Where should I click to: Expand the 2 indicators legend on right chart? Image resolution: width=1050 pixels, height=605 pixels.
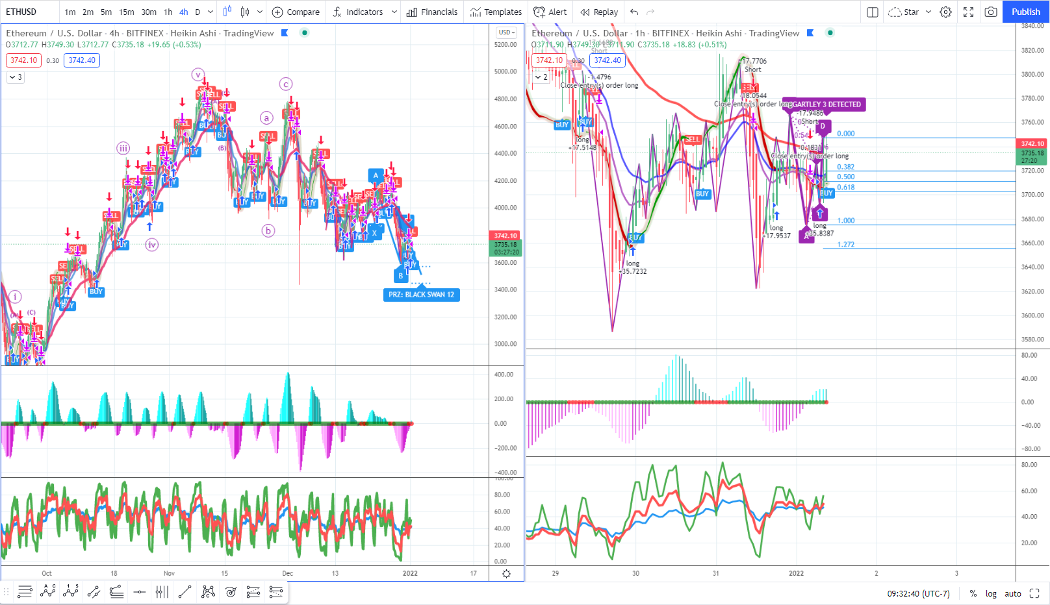coord(541,77)
